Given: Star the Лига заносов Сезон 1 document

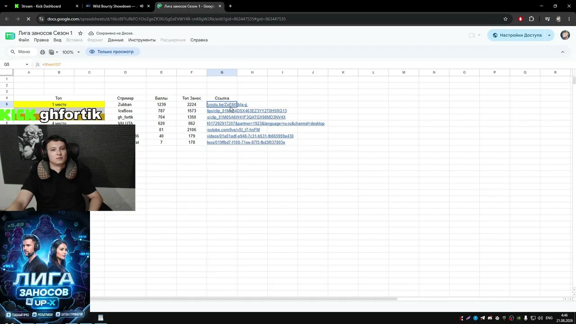Looking at the screenshot, I should pyautogui.click(x=80, y=33).
